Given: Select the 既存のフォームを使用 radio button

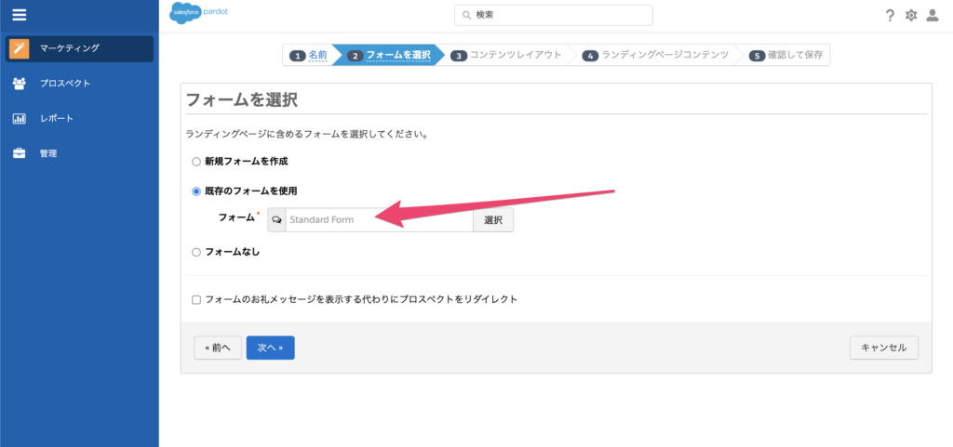Looking at the screenshot, I should click(196, 191).
